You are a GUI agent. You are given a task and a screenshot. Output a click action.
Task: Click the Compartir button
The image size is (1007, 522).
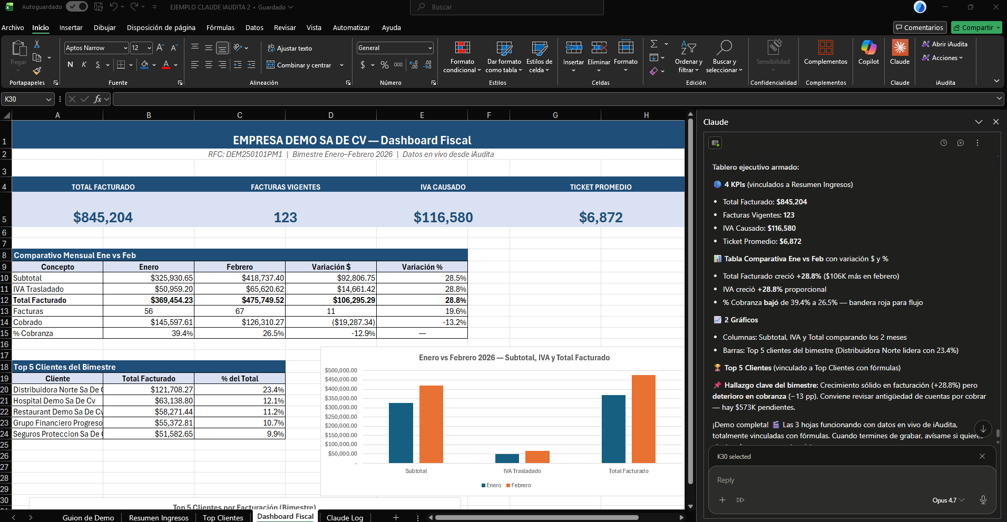click(x=976, y=27)
